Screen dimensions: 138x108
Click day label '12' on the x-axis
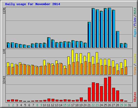click(53, 105)
